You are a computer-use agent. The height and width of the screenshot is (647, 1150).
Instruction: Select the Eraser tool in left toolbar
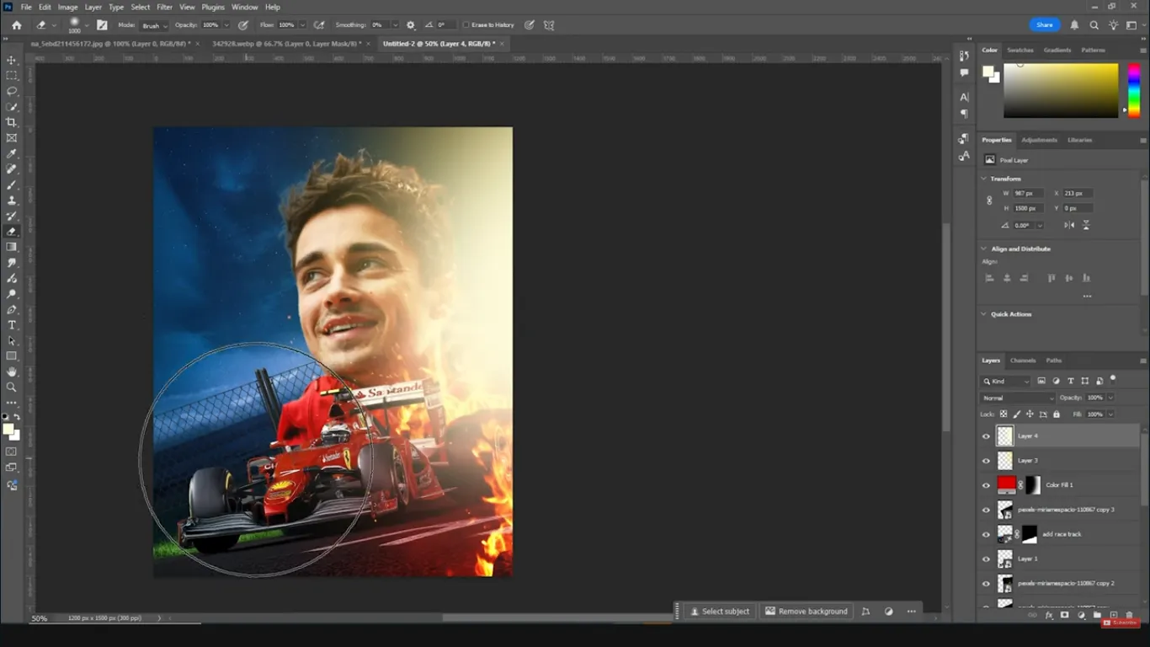12,231
